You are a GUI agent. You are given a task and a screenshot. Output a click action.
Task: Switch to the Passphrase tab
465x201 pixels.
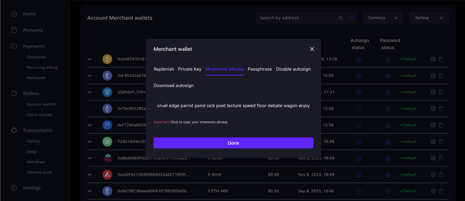tap(260, 69)
